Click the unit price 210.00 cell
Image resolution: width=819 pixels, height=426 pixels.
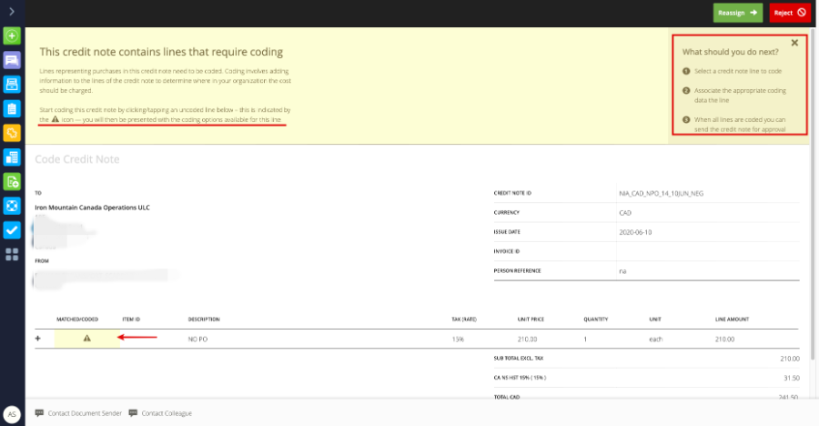(527, 340)
